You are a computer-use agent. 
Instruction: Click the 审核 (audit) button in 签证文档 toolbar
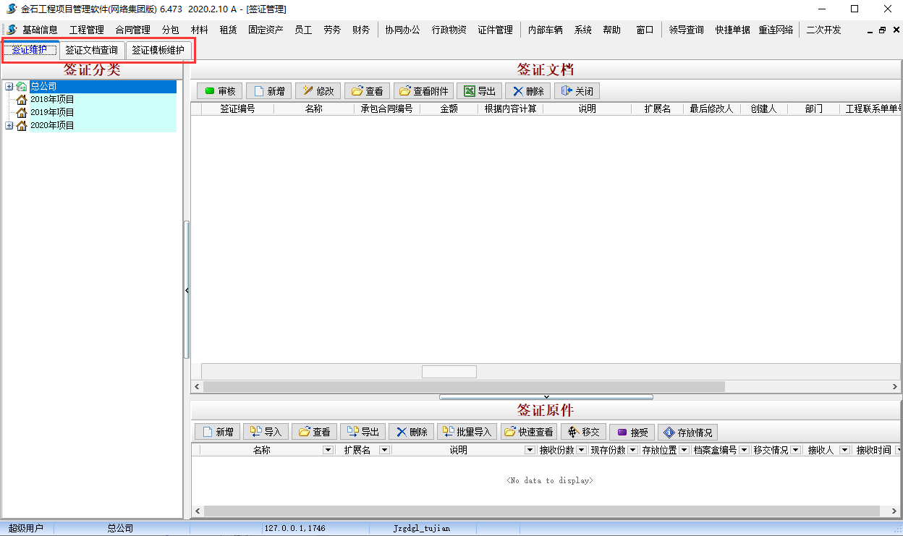point(219,91)
